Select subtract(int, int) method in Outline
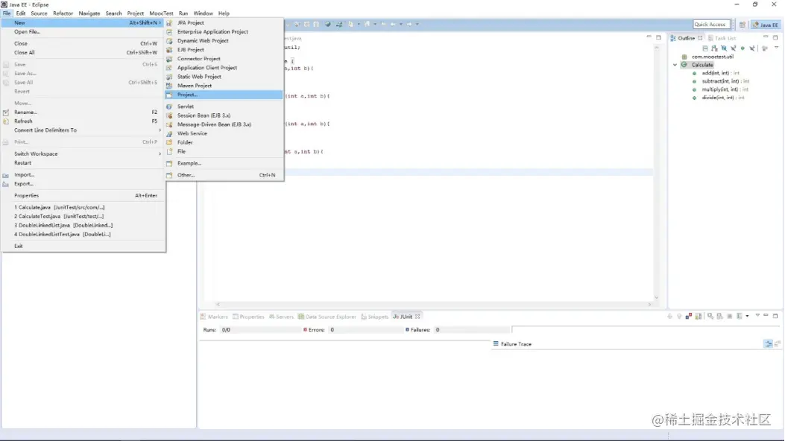The width and height of the screenshot is (785, 441). pos(725,81)
